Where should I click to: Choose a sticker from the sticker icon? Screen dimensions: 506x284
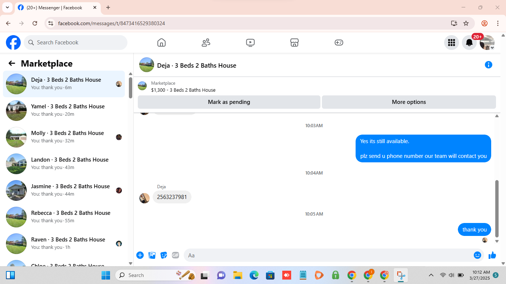pyautogui.click(x=164, y=255)
